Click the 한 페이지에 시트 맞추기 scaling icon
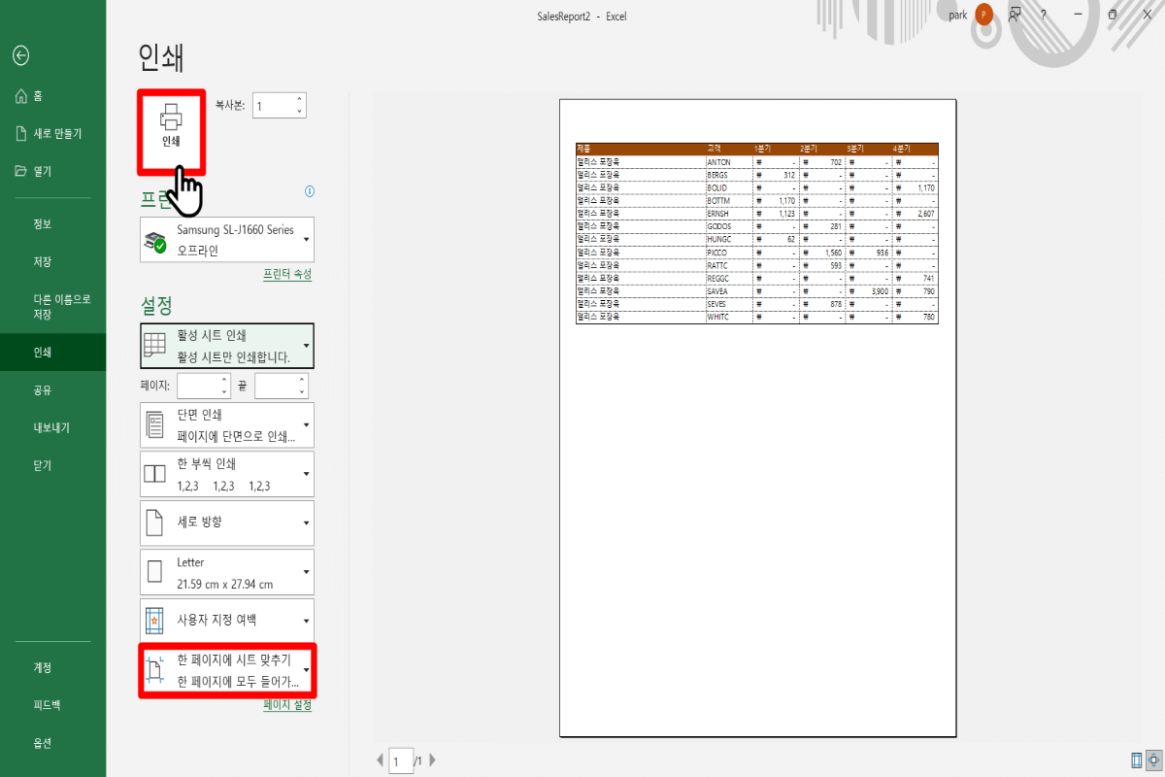Image resolution: width=1165 pixels, height=777 pixels. click(x=154, y=670)
